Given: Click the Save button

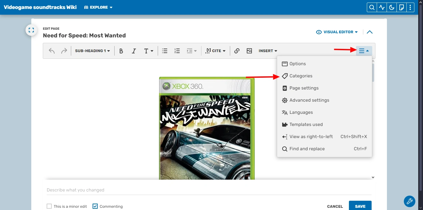Looking at the screenshot, I should click(x=360, y=206).
